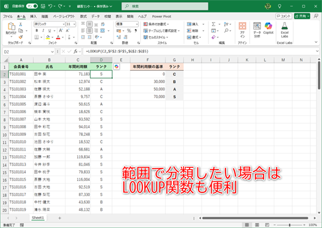Open the File tab
Image resolution: width=322 pixels, height=228 pixels.
8,17
